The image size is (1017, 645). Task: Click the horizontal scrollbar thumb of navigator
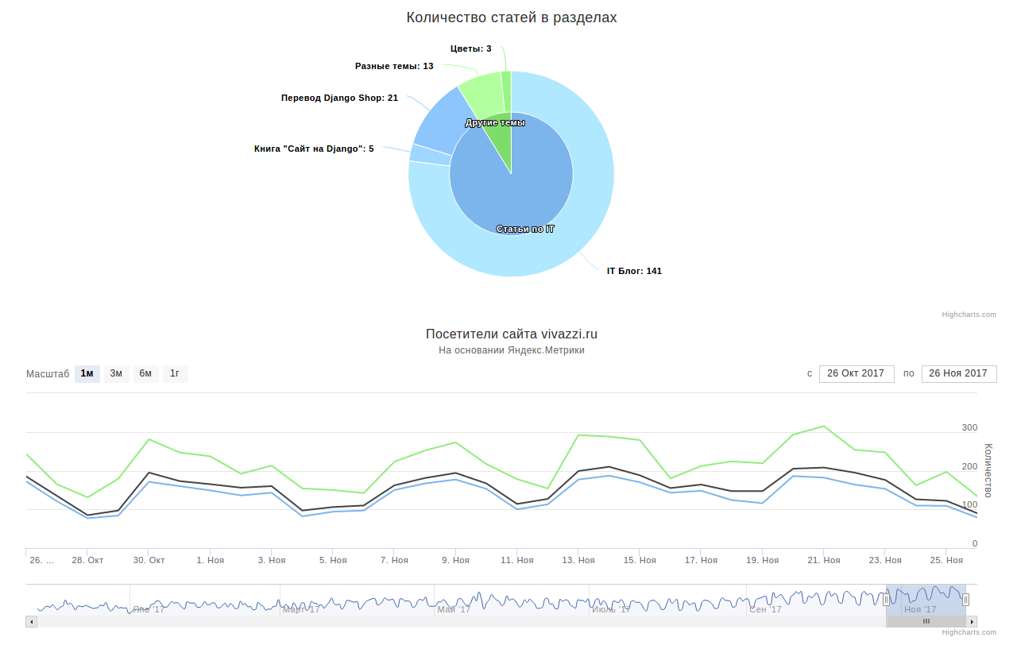click(x=926, y=621)
